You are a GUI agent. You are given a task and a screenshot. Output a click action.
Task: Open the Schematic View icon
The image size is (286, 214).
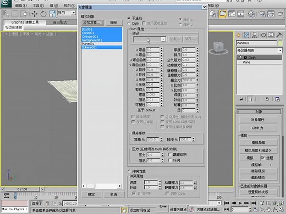[240, 14]
